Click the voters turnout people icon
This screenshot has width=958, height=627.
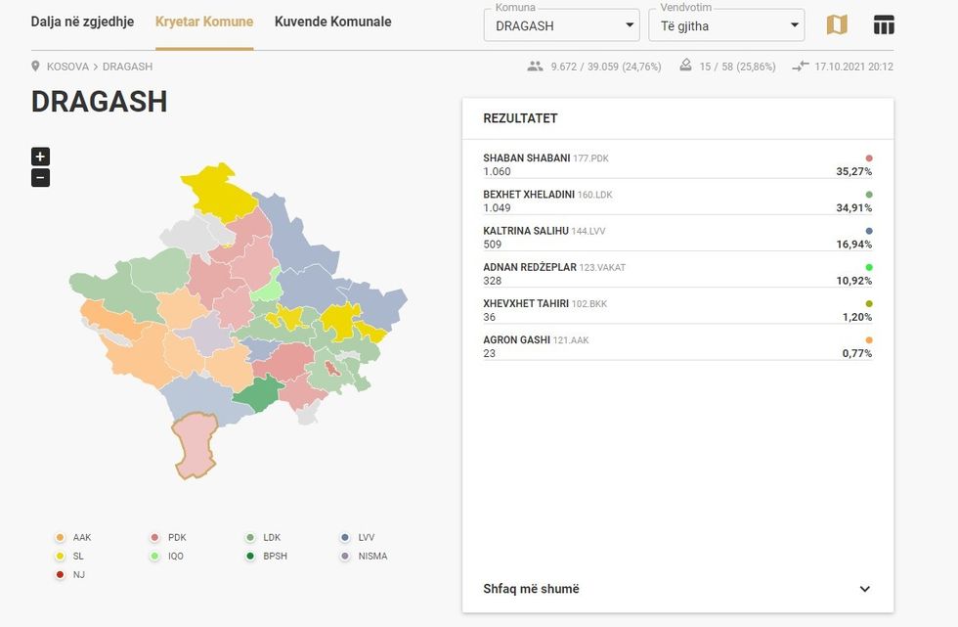[535, 67]
